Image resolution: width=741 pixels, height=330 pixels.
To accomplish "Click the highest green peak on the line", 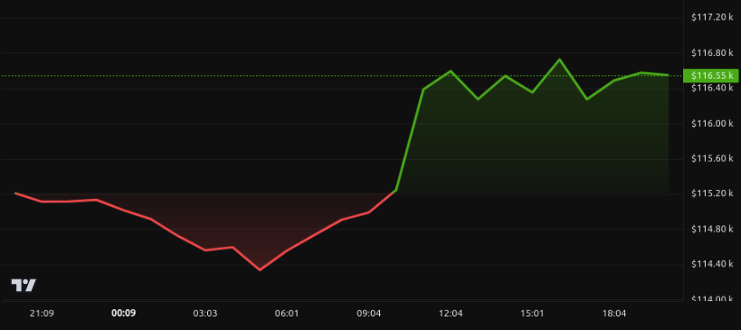I will coord(559,60).
